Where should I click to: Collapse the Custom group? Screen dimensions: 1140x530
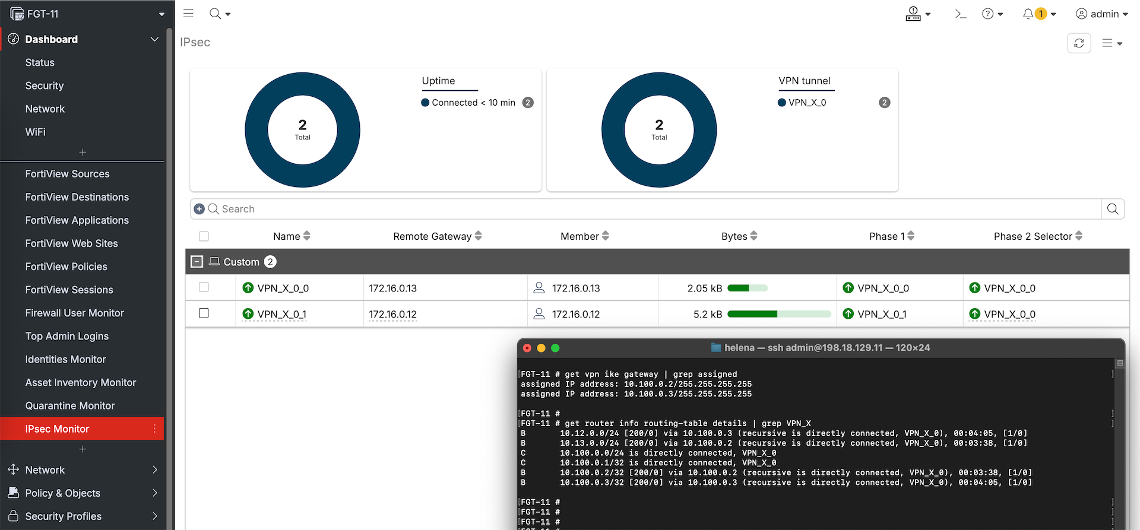coord(197,262)
